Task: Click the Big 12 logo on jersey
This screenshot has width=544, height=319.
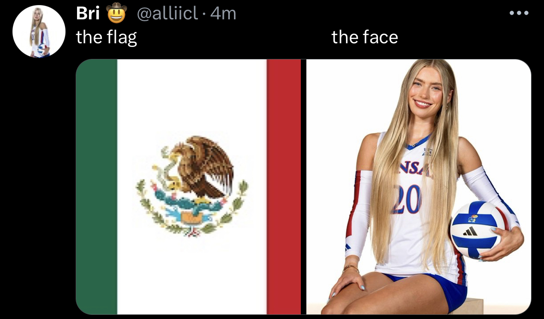Action: [x=427, y=151]
